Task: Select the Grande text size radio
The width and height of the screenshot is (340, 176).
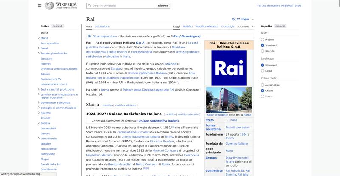Action: pos(263,51)
